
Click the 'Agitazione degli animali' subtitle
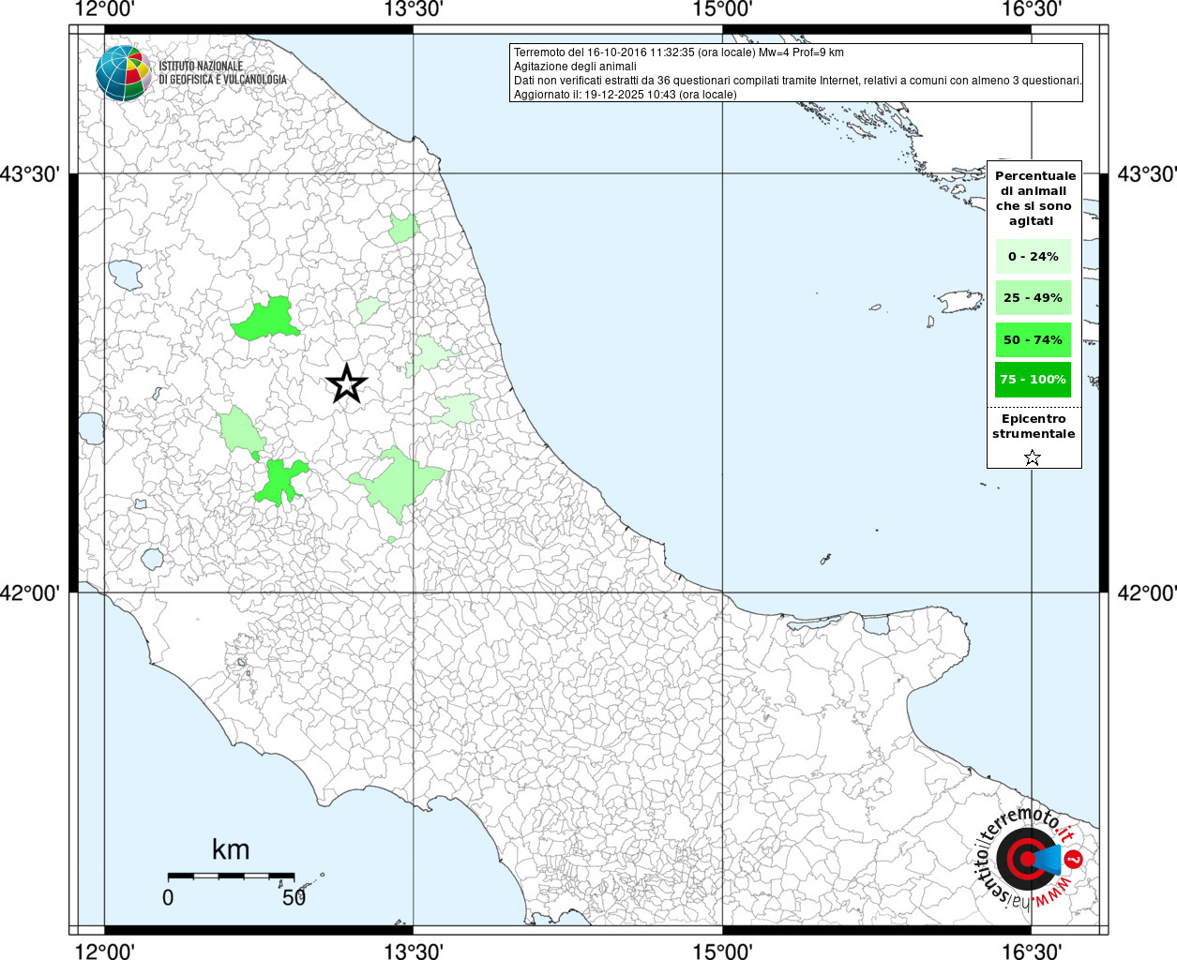tap(575, 67)
